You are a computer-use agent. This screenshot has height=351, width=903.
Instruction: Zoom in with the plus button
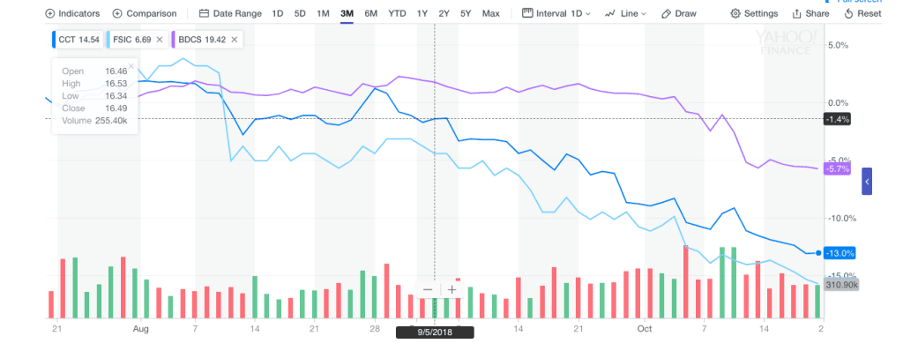click(x=452, y=289)
